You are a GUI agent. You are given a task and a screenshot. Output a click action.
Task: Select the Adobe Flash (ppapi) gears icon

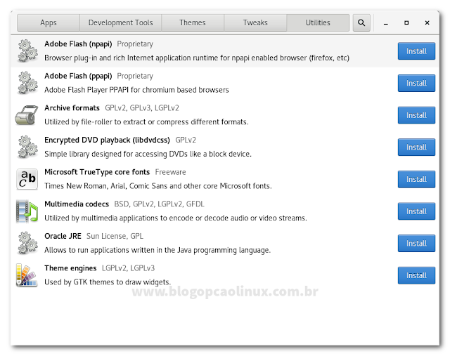27,83
